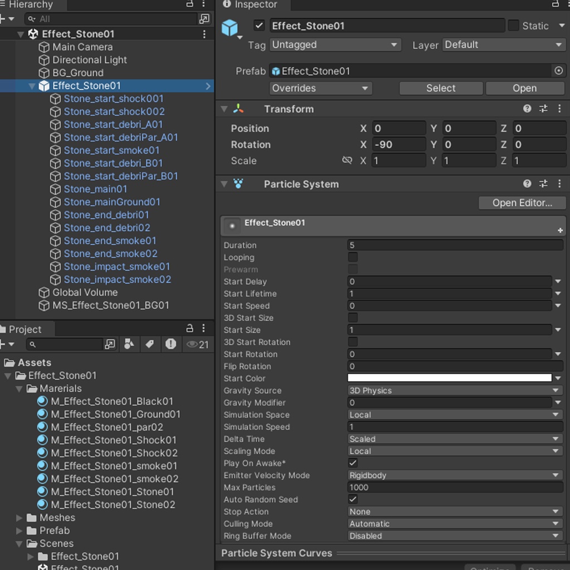Select Stone_start_smoke01 in the Hierarchy
This screenshot has height=570, width=570.
111,150
